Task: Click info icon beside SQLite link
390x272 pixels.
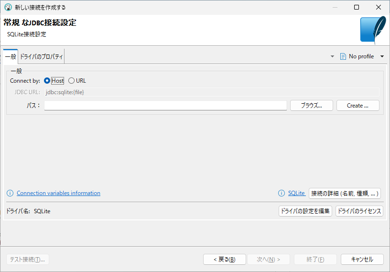Action: tap(282, 193)
